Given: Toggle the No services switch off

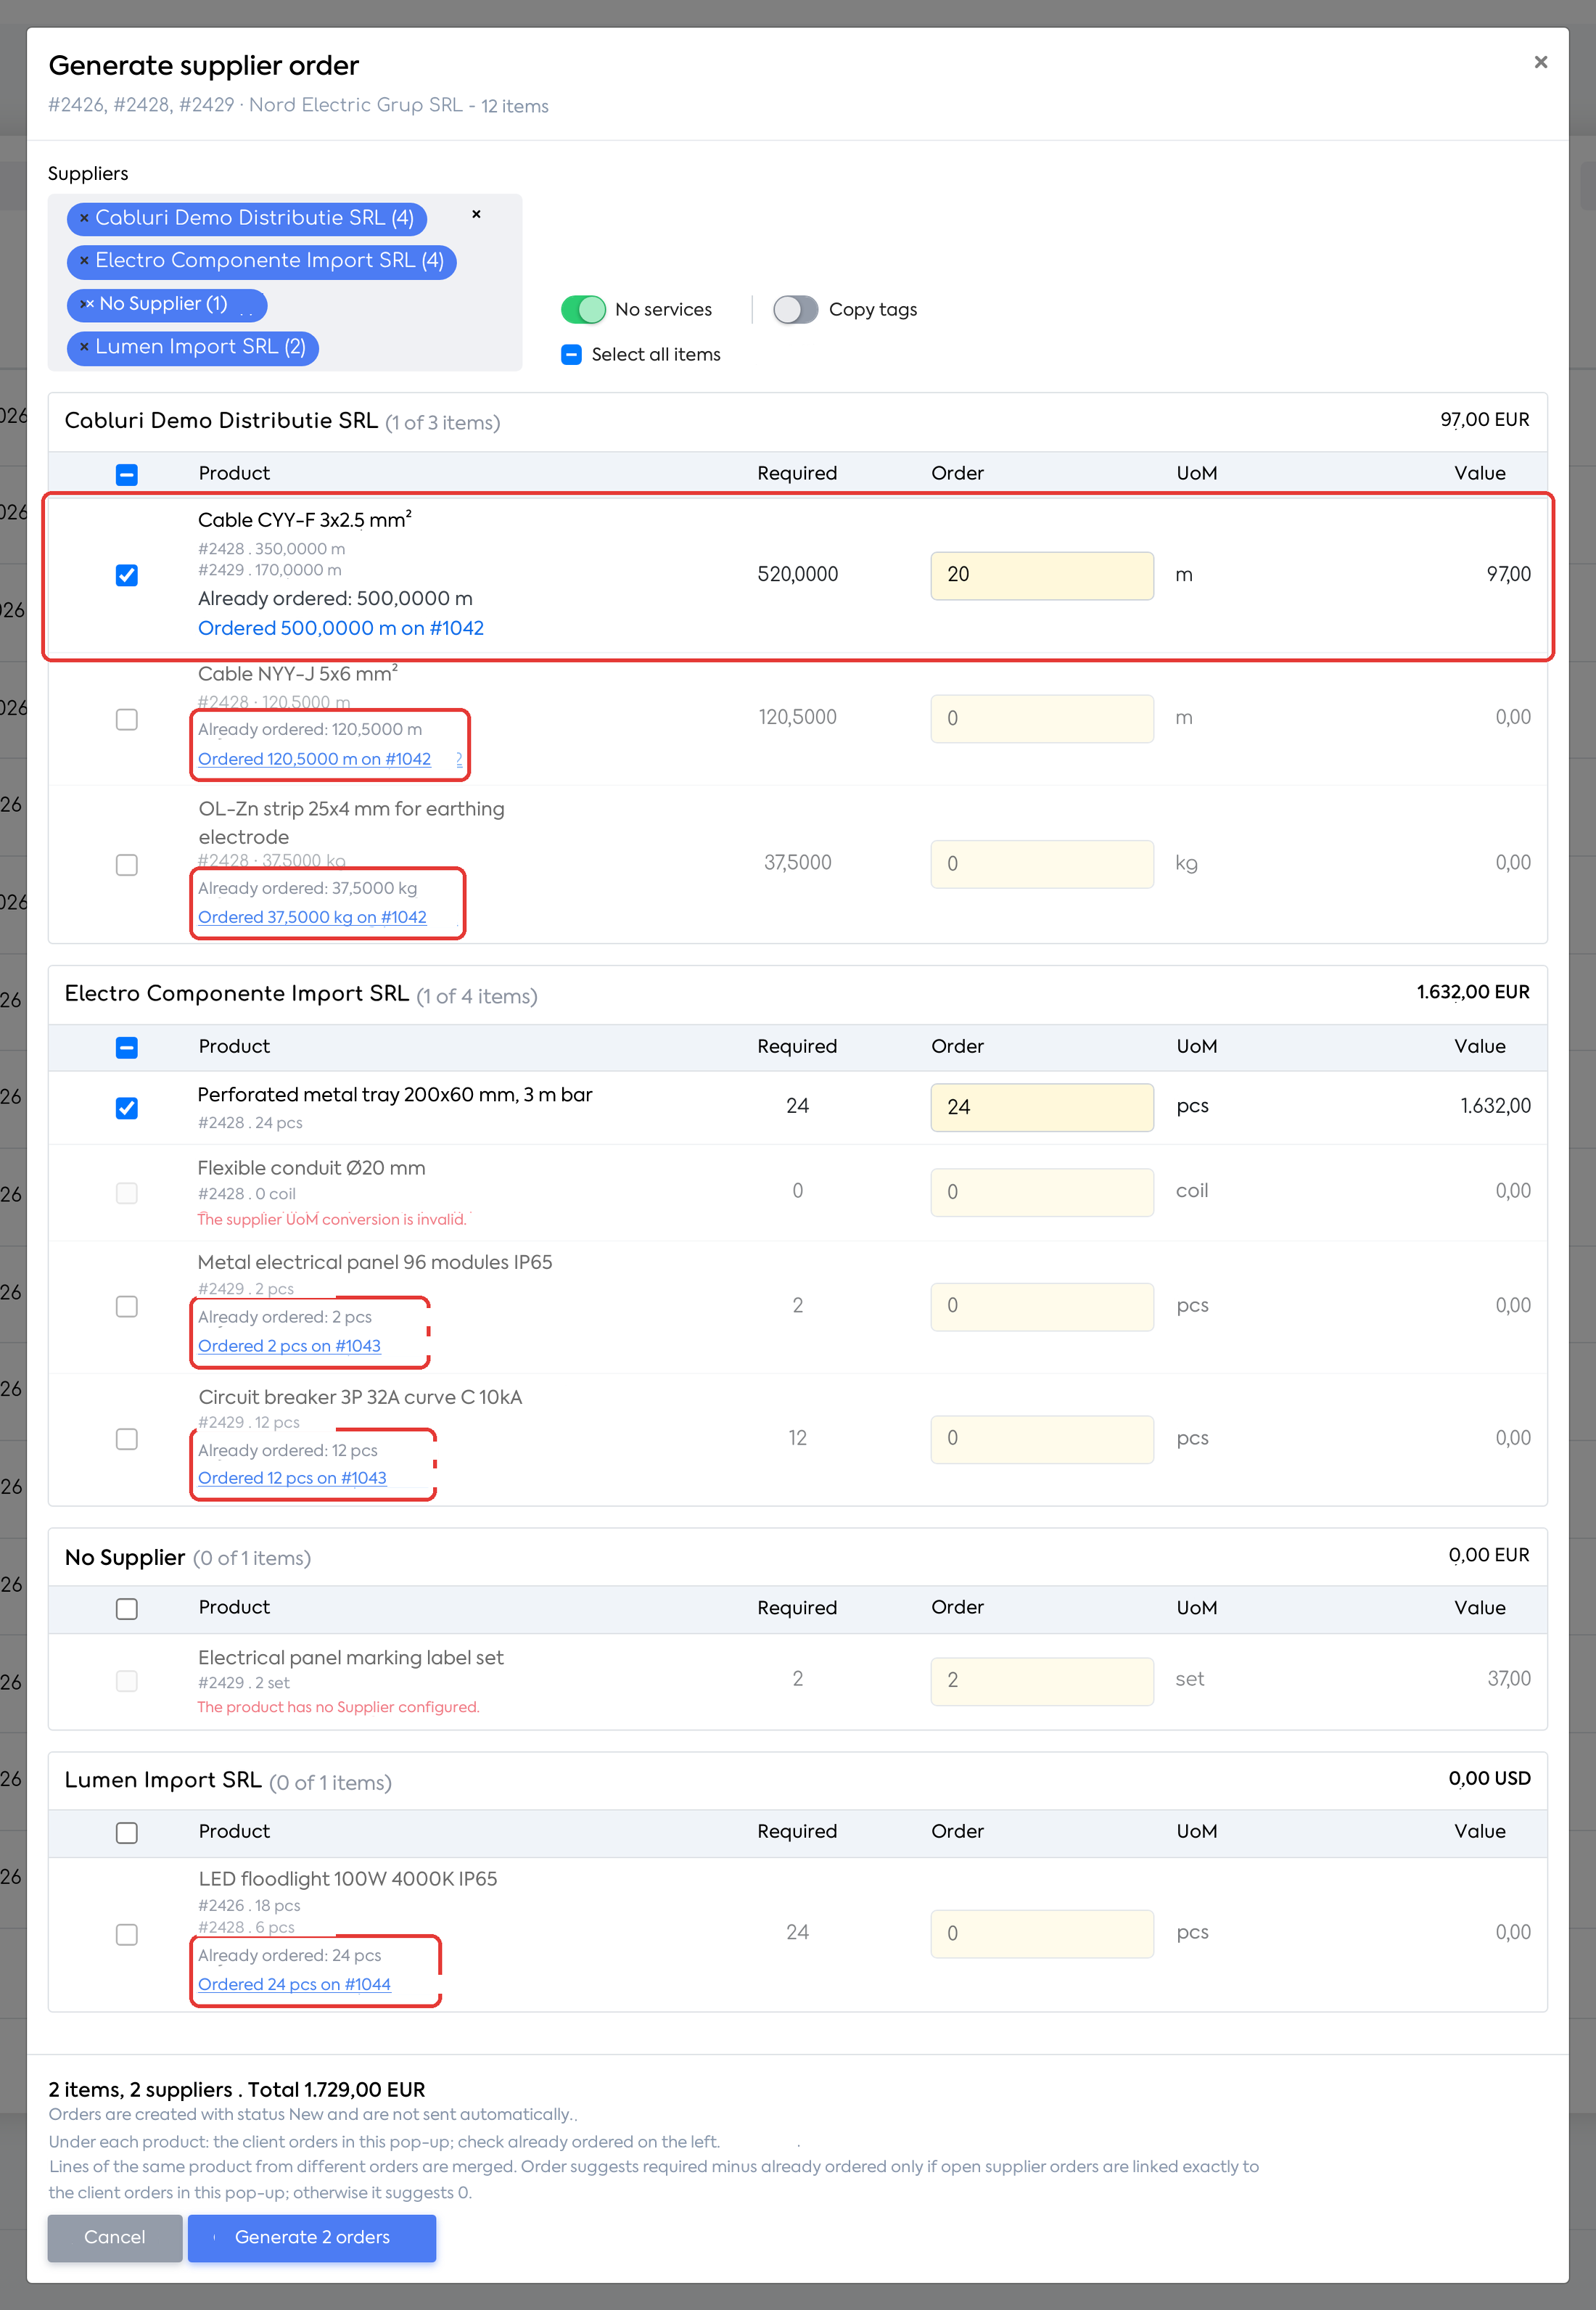Looking at the screenshot, I should coord(583,310).
